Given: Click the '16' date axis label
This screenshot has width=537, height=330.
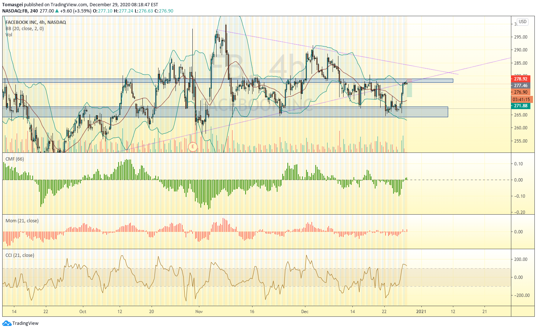Looking at the screenshot, I should point(252,312).
